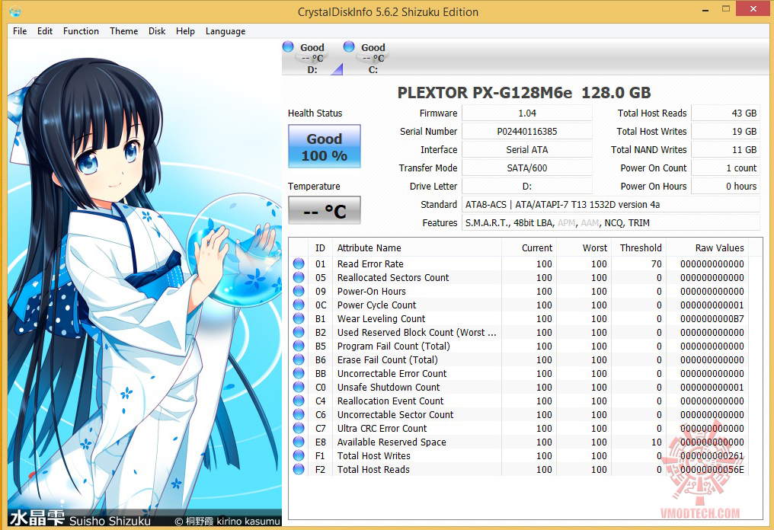The height and width of the screenshot is (530, 774).
Task: Click the Interface Serial ATA field
Action: [x=526, y=149]
